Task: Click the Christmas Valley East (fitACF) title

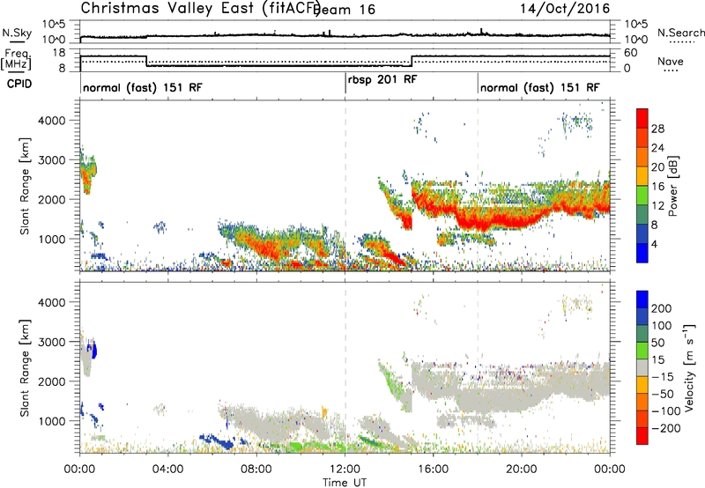Action: (200, 8)
